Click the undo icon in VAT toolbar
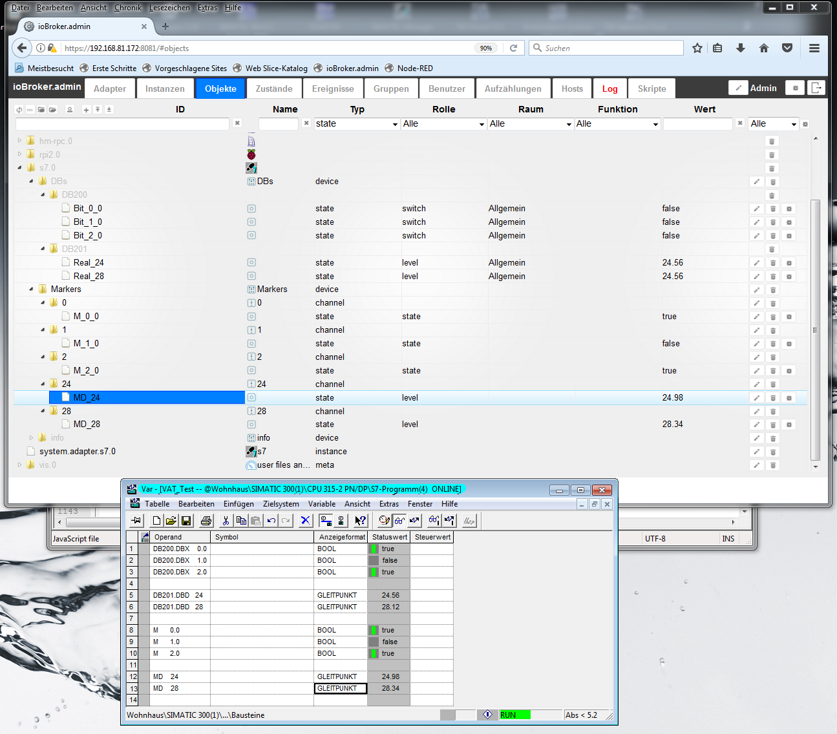 click(x=271, y=521)
